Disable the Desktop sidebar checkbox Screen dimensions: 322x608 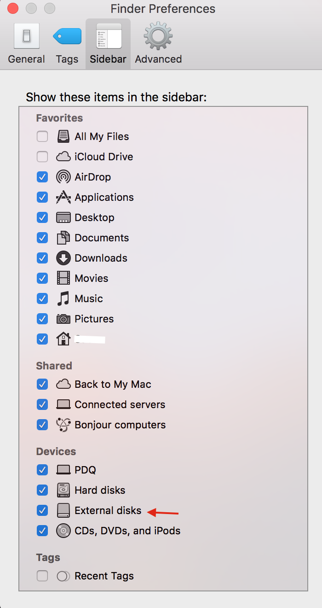[42, 217]
